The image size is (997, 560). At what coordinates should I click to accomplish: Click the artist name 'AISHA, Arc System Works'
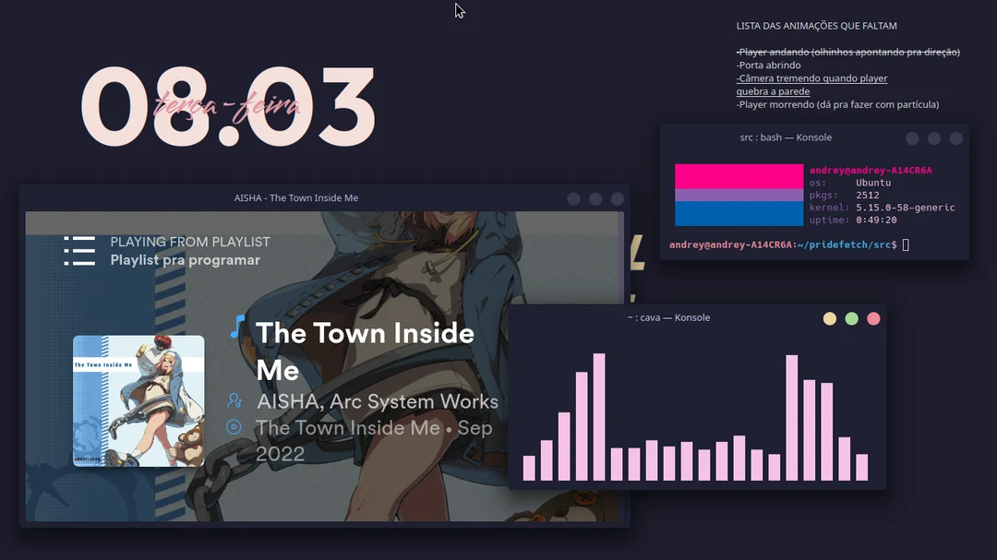point(377,402)
